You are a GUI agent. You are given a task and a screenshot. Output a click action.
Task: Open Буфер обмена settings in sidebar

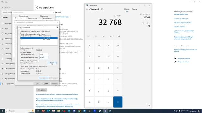click(x=10, y=74)
